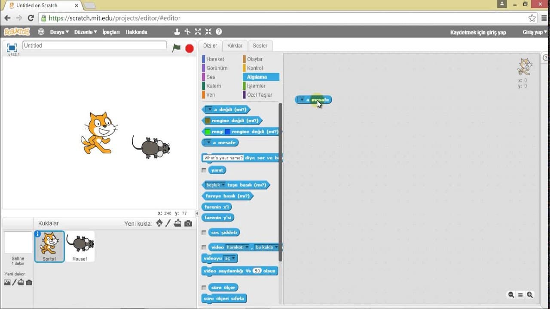Image resolution: width=550 pixels, height=309 pixels.
Task: Open 'bu kukla' dropdown in video block
Action: click(x=266, y=247)
